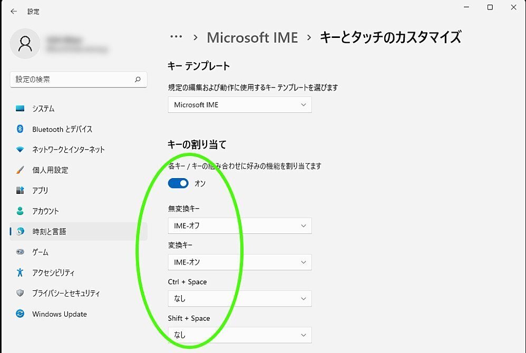The image size is (526, 353).
Task: Open Bluetooth とデバイス settings
Action: 79,129
